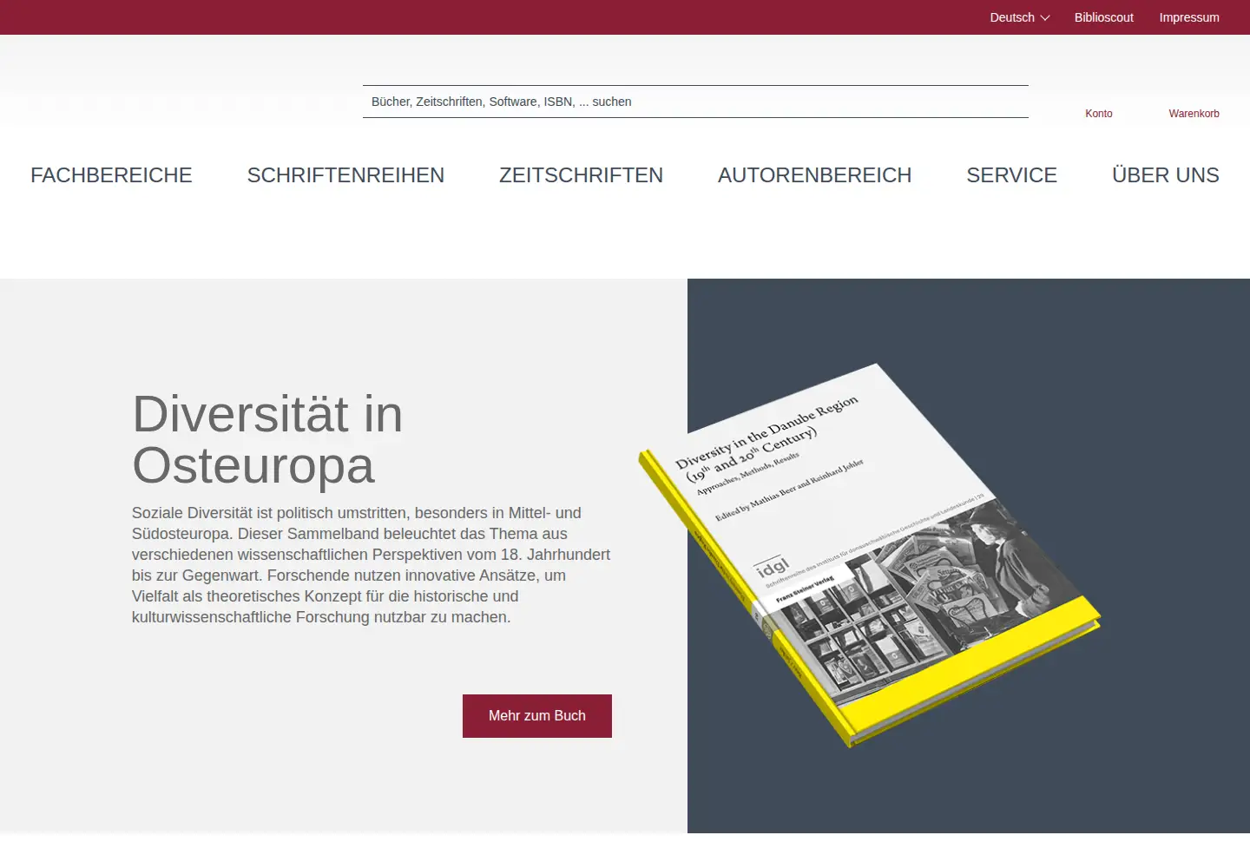Open the Biblioscout link
This screenshot has width=1250, height=868.
(x=1103, y=17)
